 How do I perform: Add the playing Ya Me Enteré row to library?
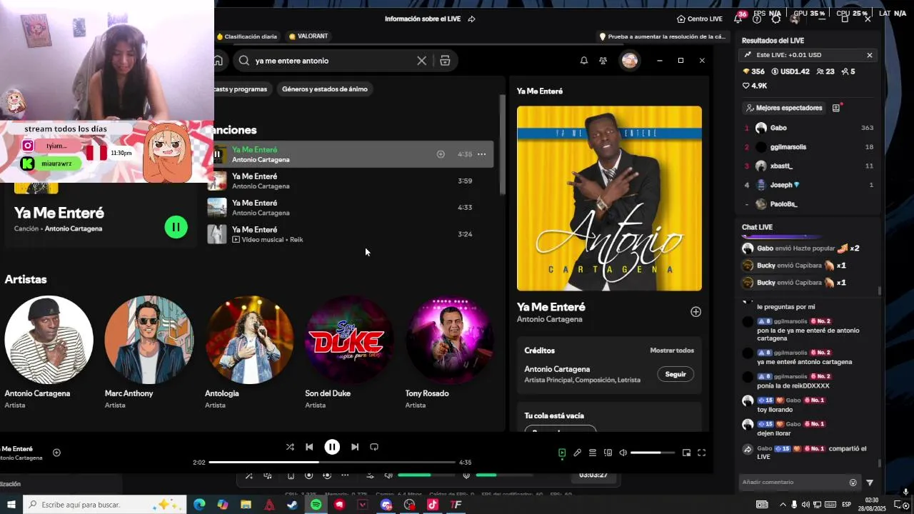pyautogui.click(x=441, y=154)
